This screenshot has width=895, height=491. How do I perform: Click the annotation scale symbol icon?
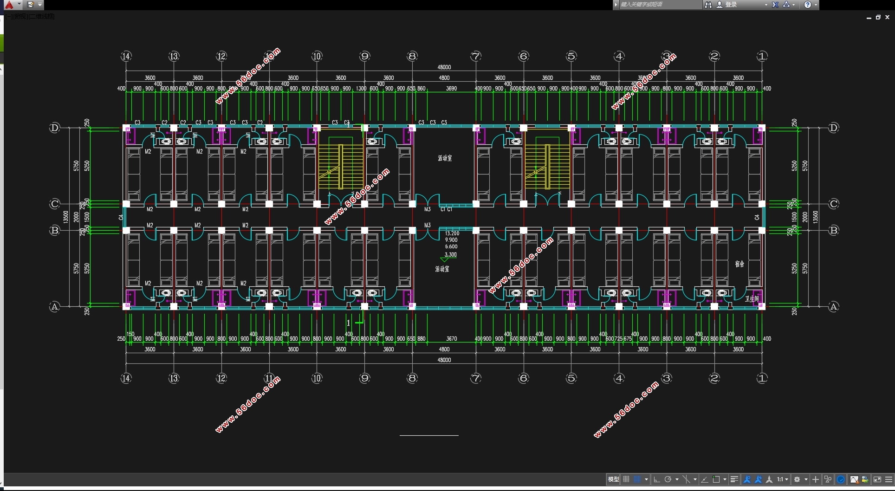(x=769, y=479)
